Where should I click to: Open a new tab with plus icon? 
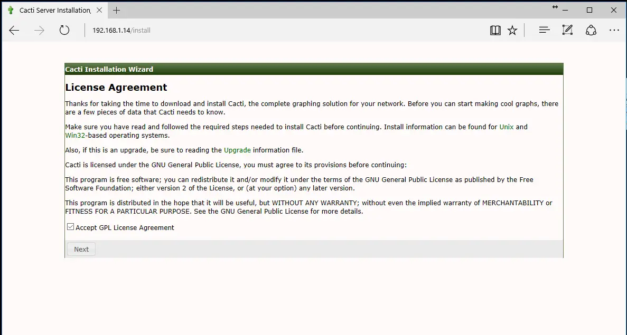pyautogui.click(x=116, y=11)
